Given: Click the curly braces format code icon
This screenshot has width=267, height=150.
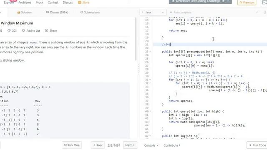Looking at the screenshot, I should click(265, 12).
